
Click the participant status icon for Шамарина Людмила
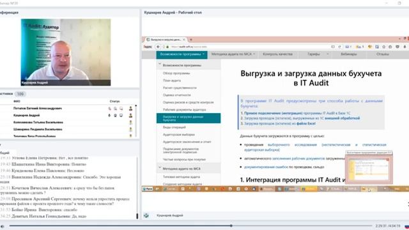[x=130, y=129]
